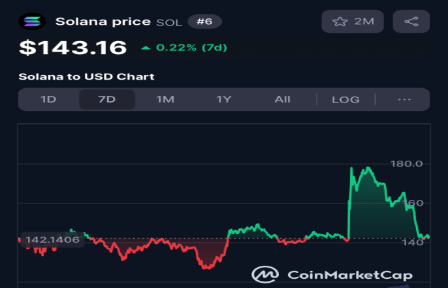
Task: Click the Solana logo icon
Action: click(32, 22)
